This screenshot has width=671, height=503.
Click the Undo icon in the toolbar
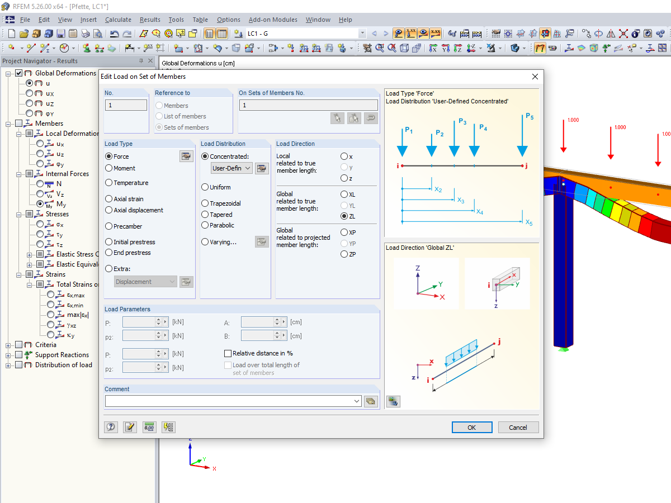click(115, 33)
